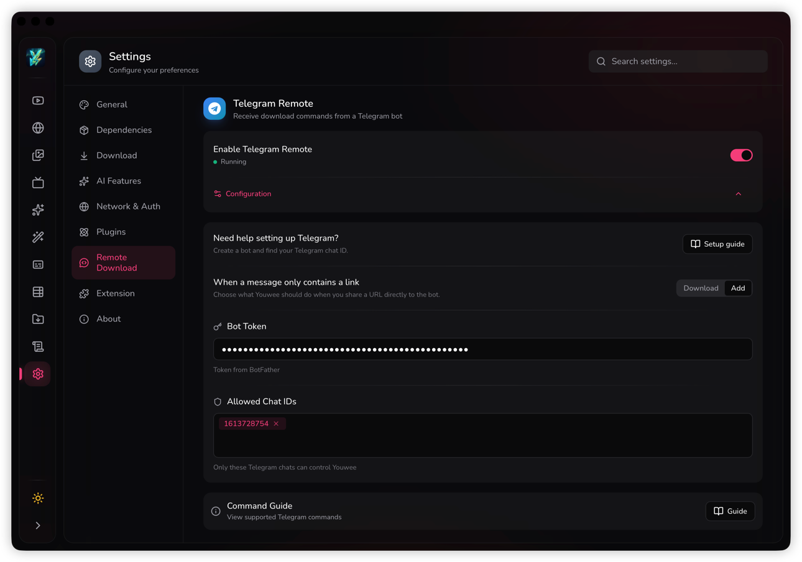
Task: Select Download for link-only messages
Action: point(701,288)
